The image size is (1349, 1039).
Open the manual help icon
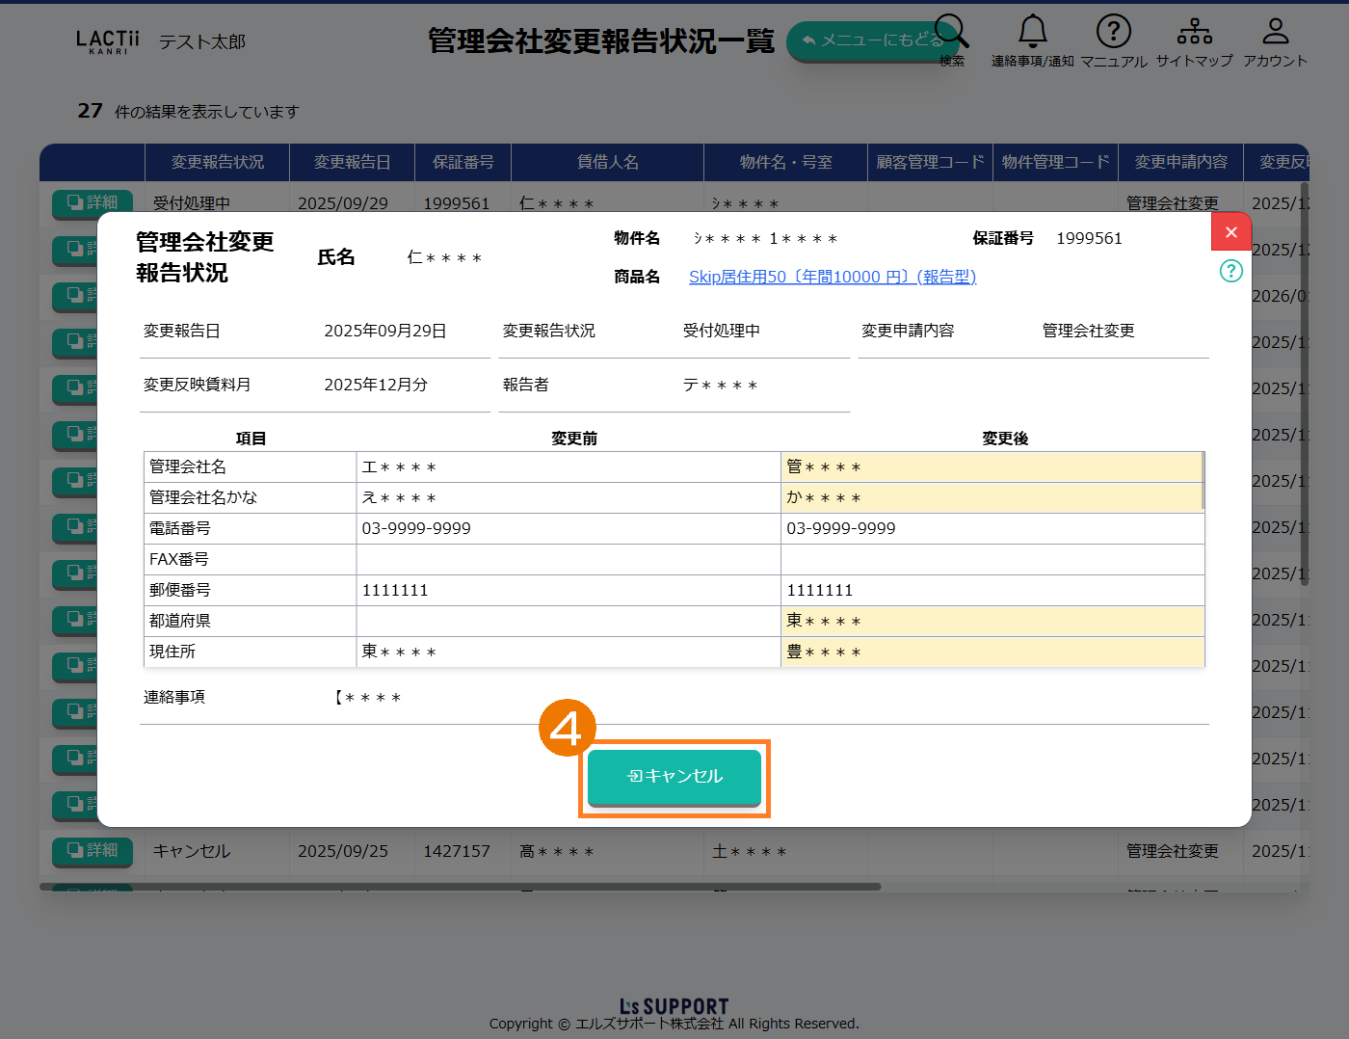click(x=1113, y=33)
